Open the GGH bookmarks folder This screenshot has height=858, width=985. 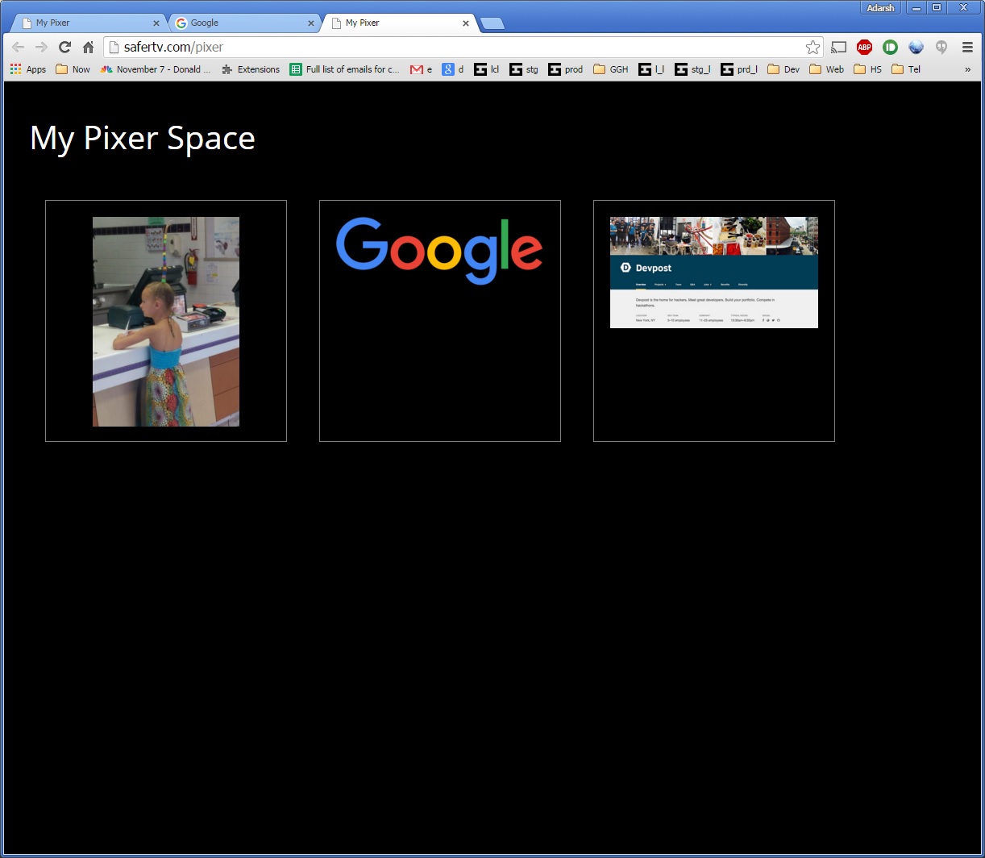(x=611, y=69)
